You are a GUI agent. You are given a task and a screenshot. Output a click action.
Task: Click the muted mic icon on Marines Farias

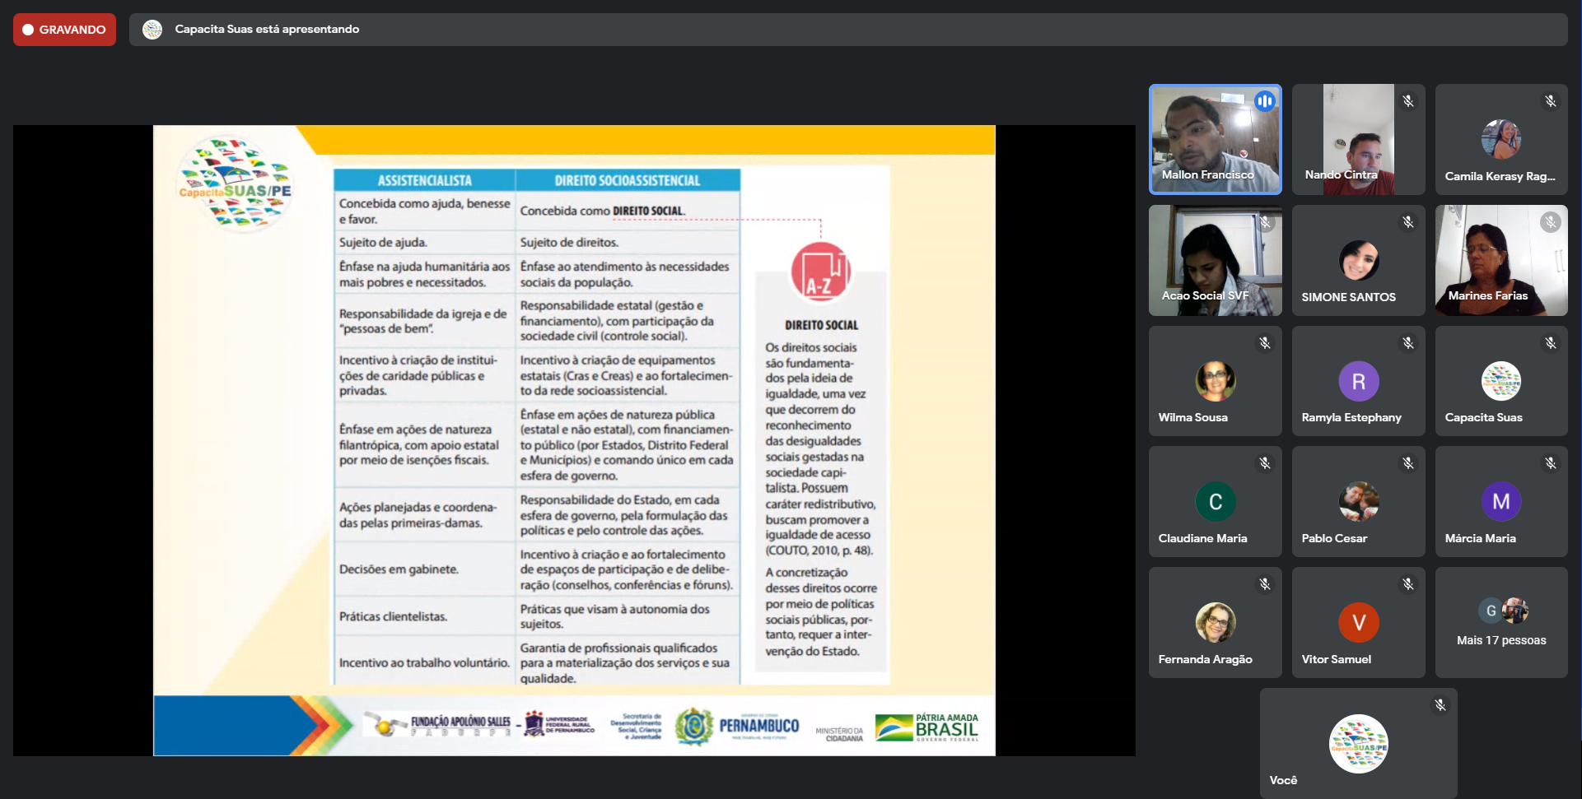1551,222
